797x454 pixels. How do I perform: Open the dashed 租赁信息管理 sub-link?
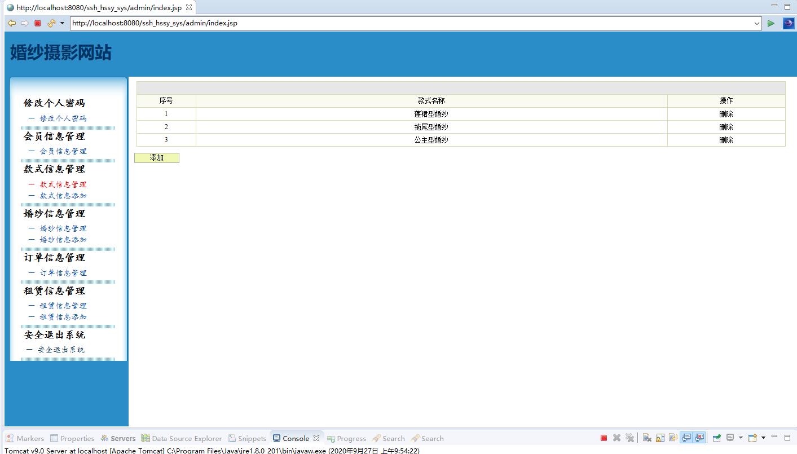tap(63, 306)
